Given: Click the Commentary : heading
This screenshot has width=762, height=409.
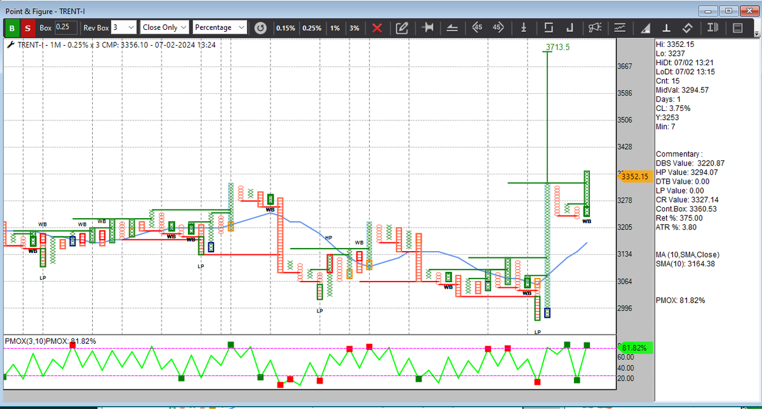Looking at the screenshot, I should (677, 154).
